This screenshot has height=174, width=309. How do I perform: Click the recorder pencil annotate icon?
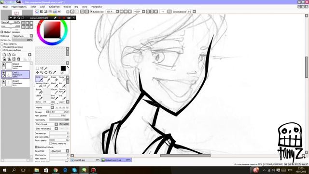pyautogui.click(x=55, y=18)
